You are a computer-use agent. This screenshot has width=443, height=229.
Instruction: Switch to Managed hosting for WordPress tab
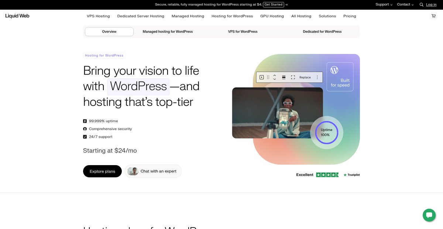(x=168, y=32)
